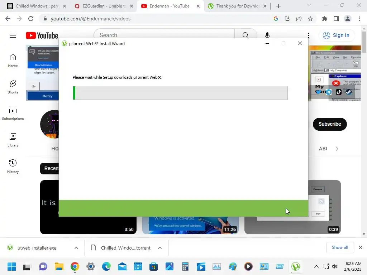Open the Chrome three-dot menu
This screenshot has width=367, height=275.
click(359, 19)
